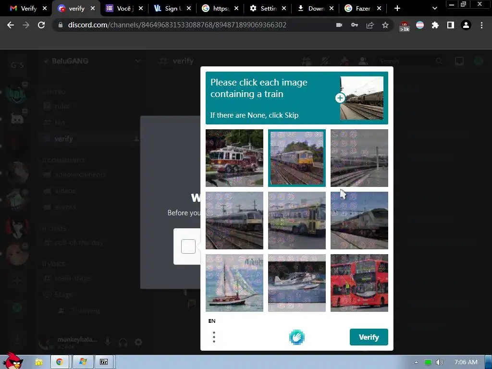Open the extensions puzzle icon
This screenshot has height=369, width=492.
[435, 25]
